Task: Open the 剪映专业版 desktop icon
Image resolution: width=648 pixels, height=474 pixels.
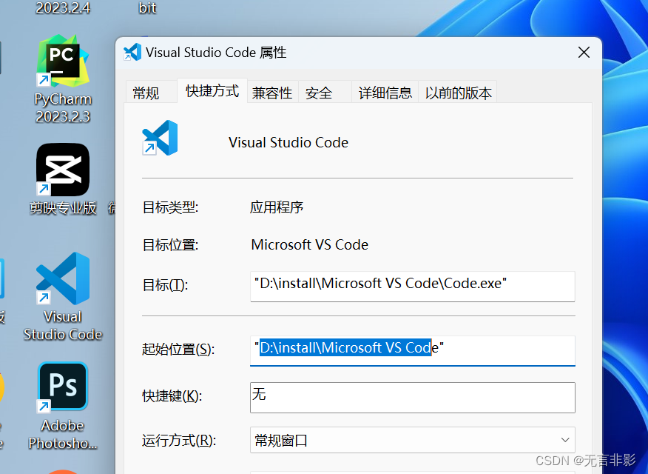Action: [x=63, y=179]
